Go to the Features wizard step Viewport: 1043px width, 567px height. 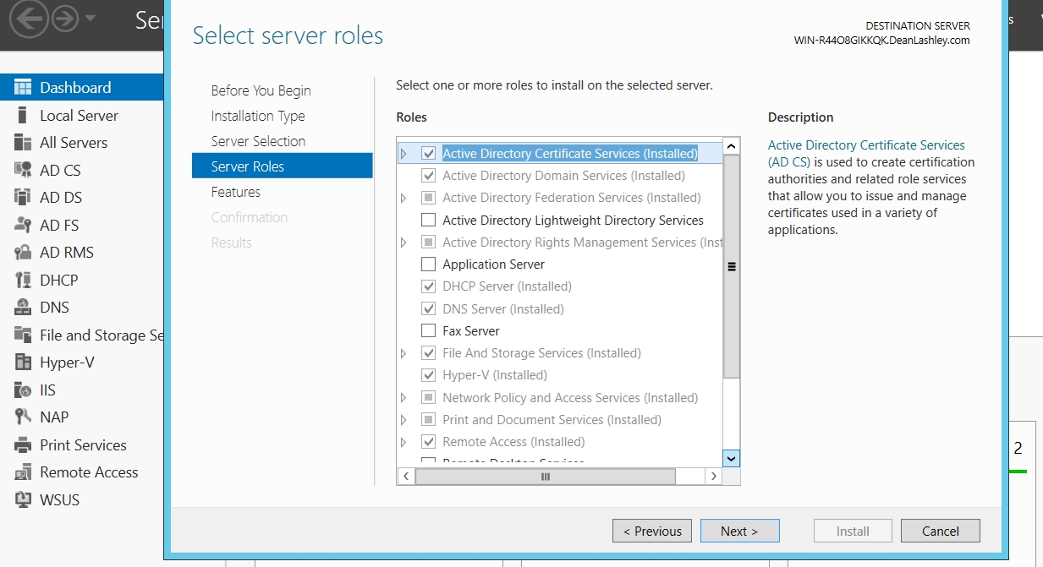[x=236, y=192]
